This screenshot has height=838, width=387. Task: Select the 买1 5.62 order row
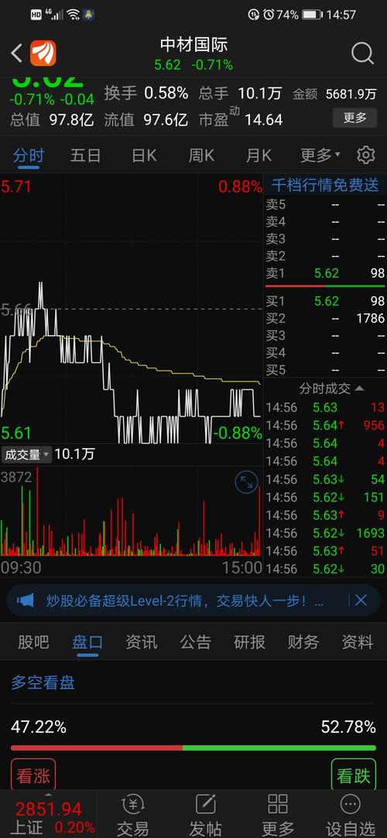325,301
